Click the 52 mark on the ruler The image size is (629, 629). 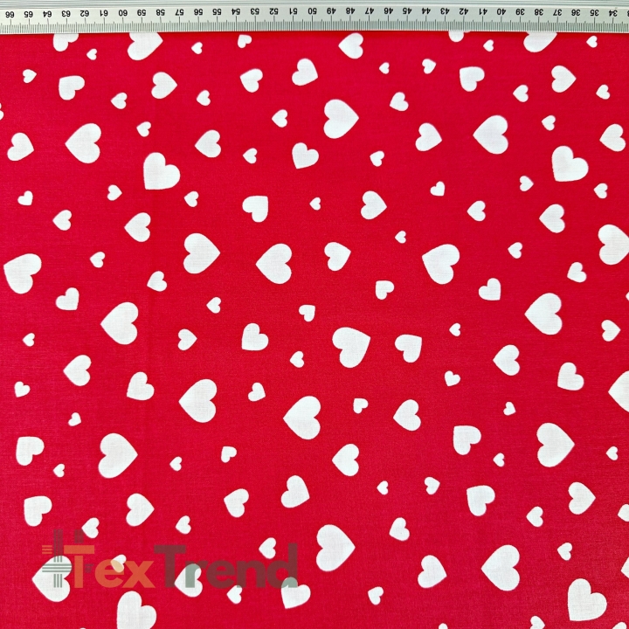point(273,11)
